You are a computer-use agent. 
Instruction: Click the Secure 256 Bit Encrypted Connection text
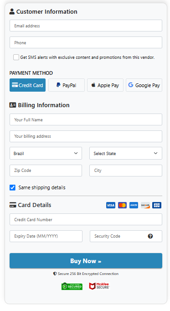(x=88, y=274)
